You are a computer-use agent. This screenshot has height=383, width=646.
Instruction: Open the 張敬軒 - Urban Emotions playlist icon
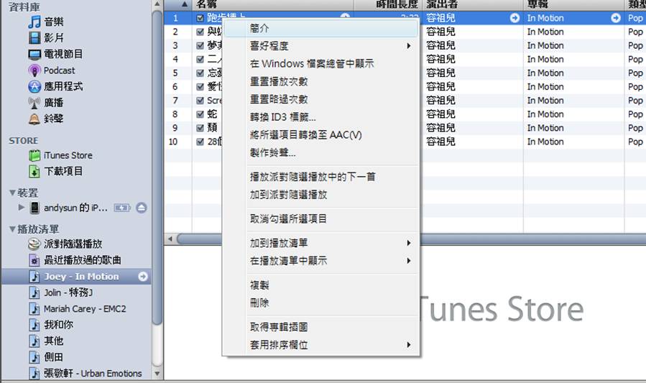coord(34,373)
